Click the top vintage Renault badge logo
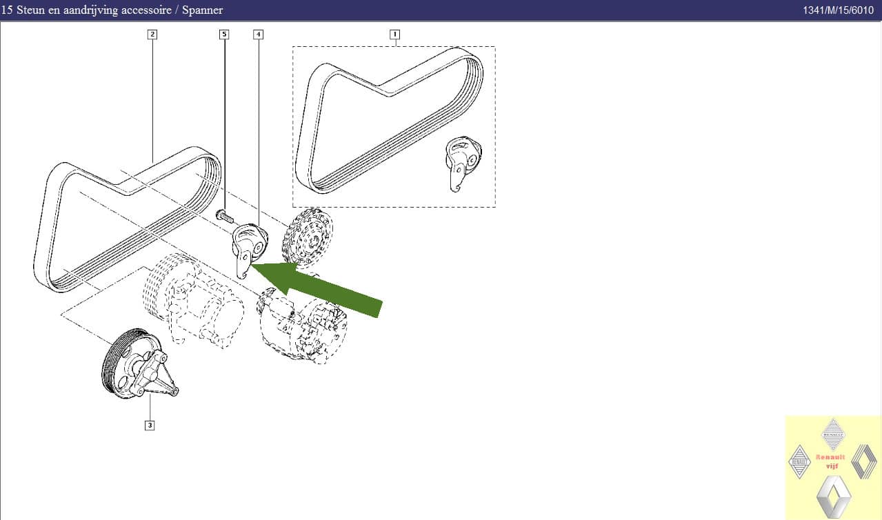Viewport: 882px width, 520px height. (x=833, y=434)
